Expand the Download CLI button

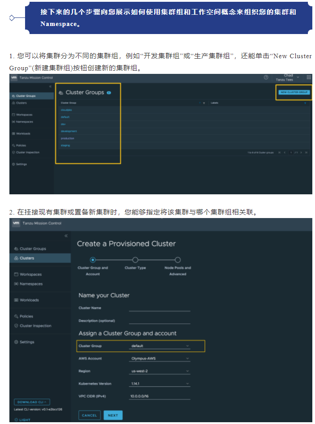click(32, 402)
